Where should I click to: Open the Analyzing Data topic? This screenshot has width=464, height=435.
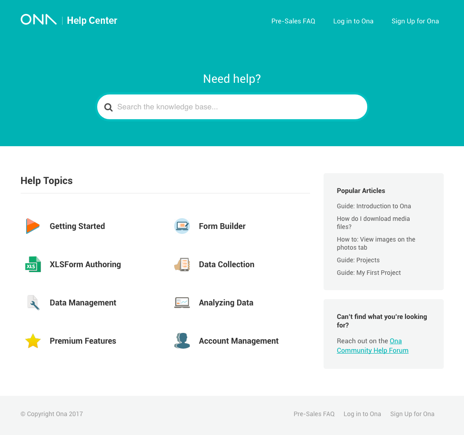coord(226,303)
